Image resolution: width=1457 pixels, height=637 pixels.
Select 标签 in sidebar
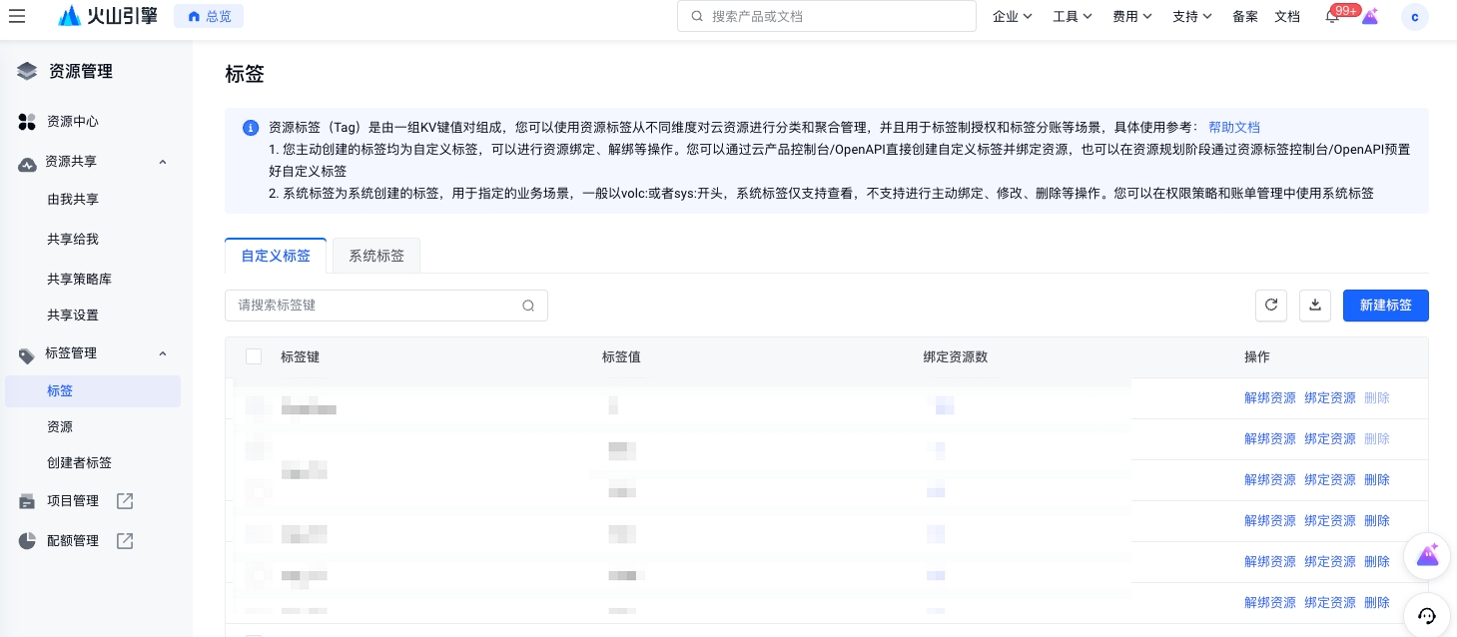[x=93, y=391]
